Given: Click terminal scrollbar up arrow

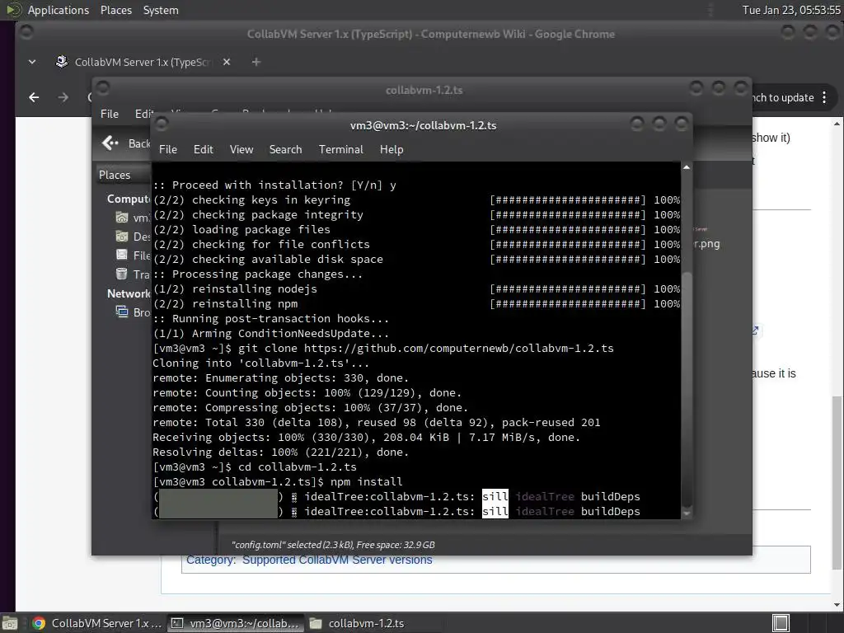Looking at the screenshot, I should tap(687, 167).
